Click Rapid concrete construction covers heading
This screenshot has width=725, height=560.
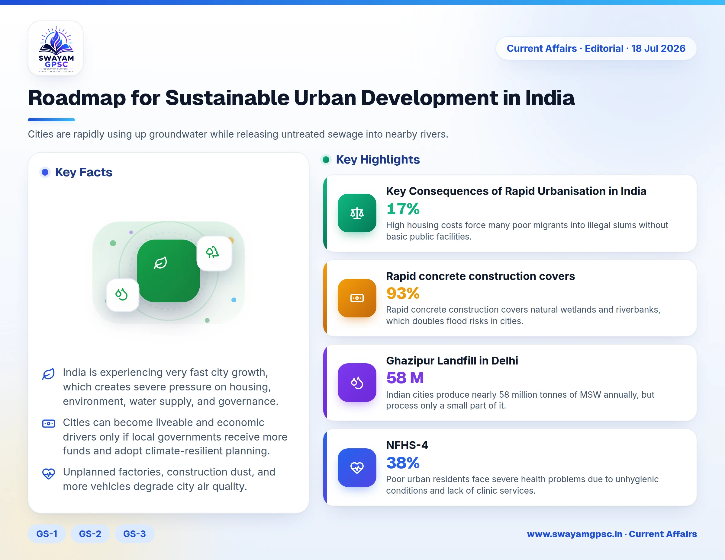click(x=480, y=276)
